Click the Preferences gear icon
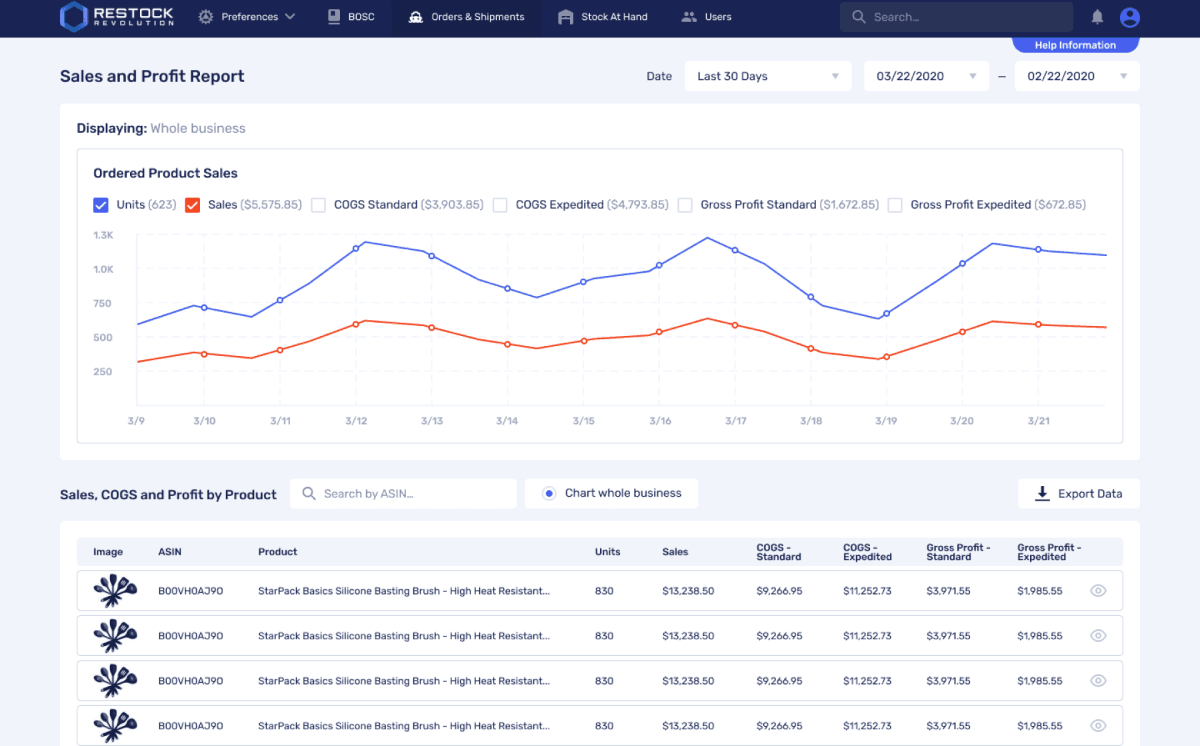 click(206, 17)
